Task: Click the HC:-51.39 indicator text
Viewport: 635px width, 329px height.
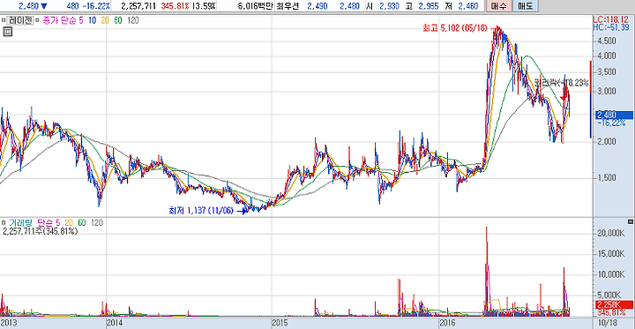Action: (x=612, y=27)
